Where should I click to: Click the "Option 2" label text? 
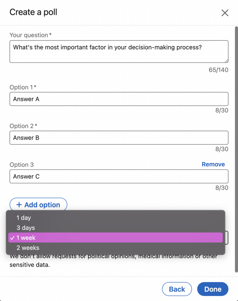tap(21, 126)
